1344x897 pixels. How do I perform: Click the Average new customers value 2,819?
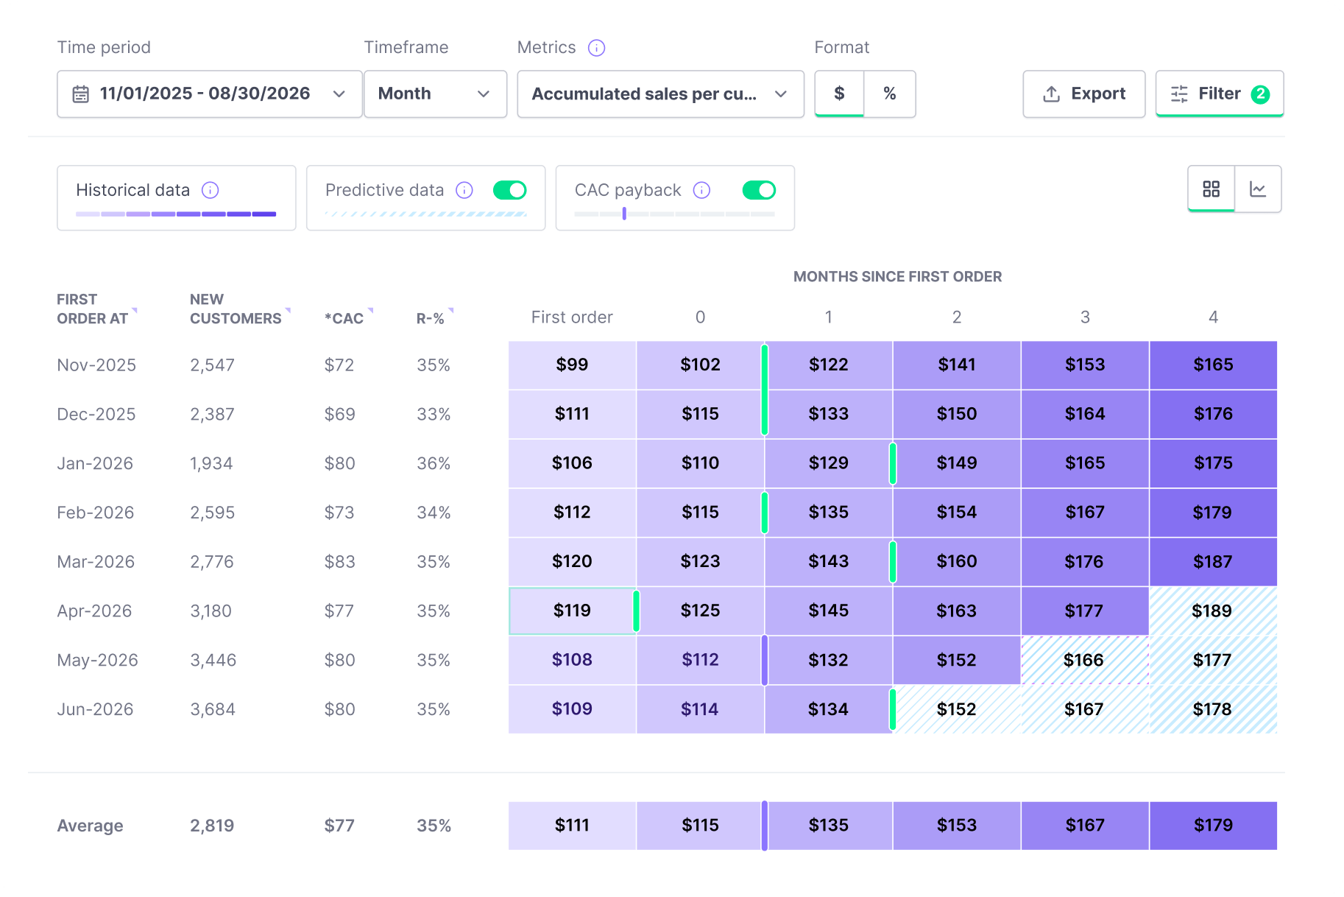(x=212, y=826)
